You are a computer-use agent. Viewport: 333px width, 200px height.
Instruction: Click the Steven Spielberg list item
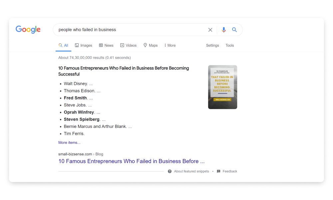pyautogui.click(x=85, y=119)
